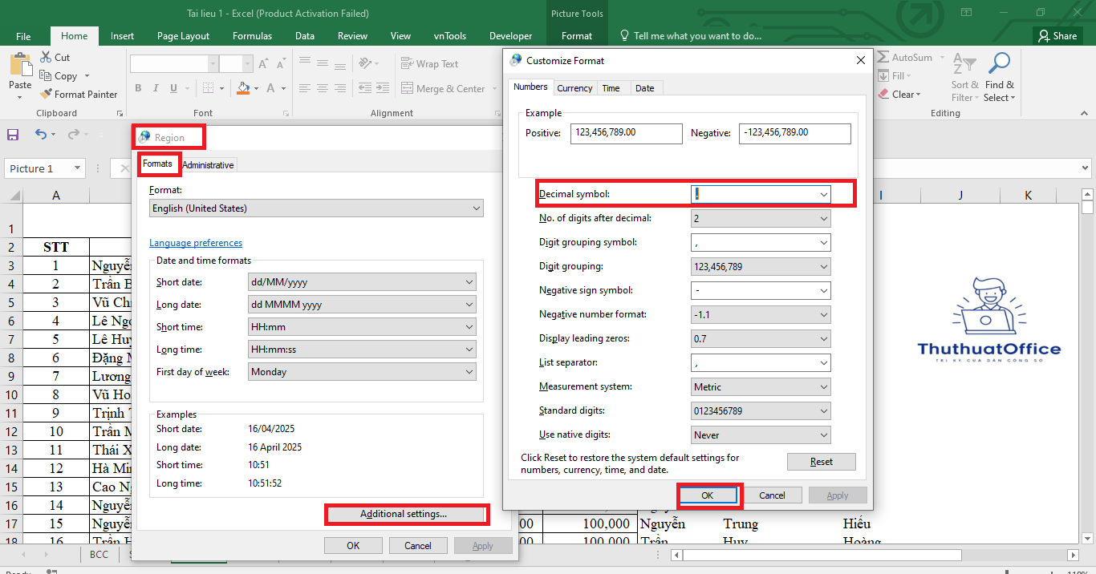Open the Decimal symbol dropdown
Viewport: 1096px width, 574px height.
point(823,194)
